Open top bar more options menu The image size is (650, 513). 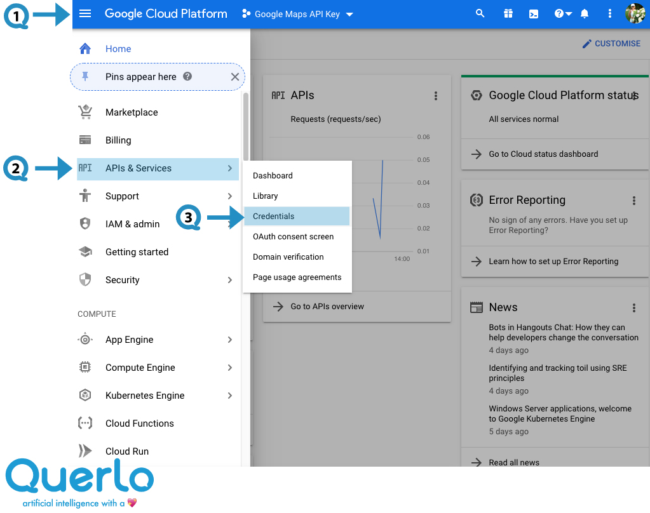609,14
